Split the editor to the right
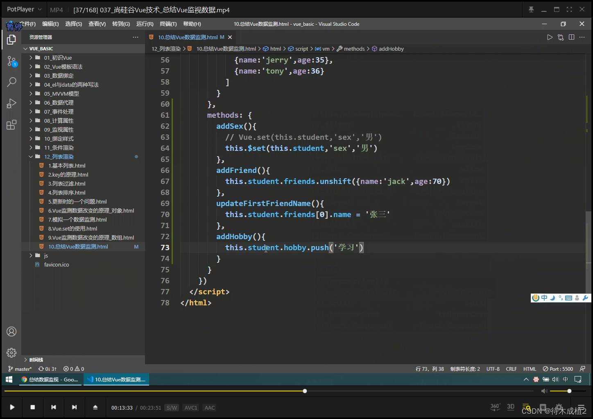 coord(571,37)
